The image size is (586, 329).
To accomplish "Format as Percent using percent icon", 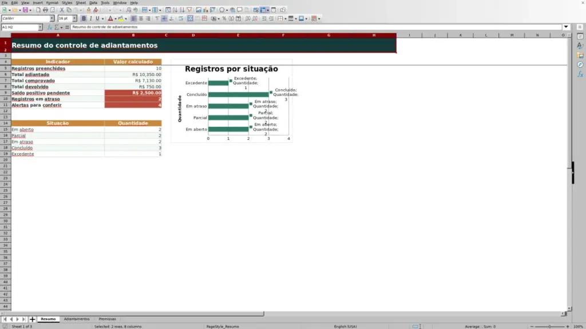I will (x=224, y=19).
